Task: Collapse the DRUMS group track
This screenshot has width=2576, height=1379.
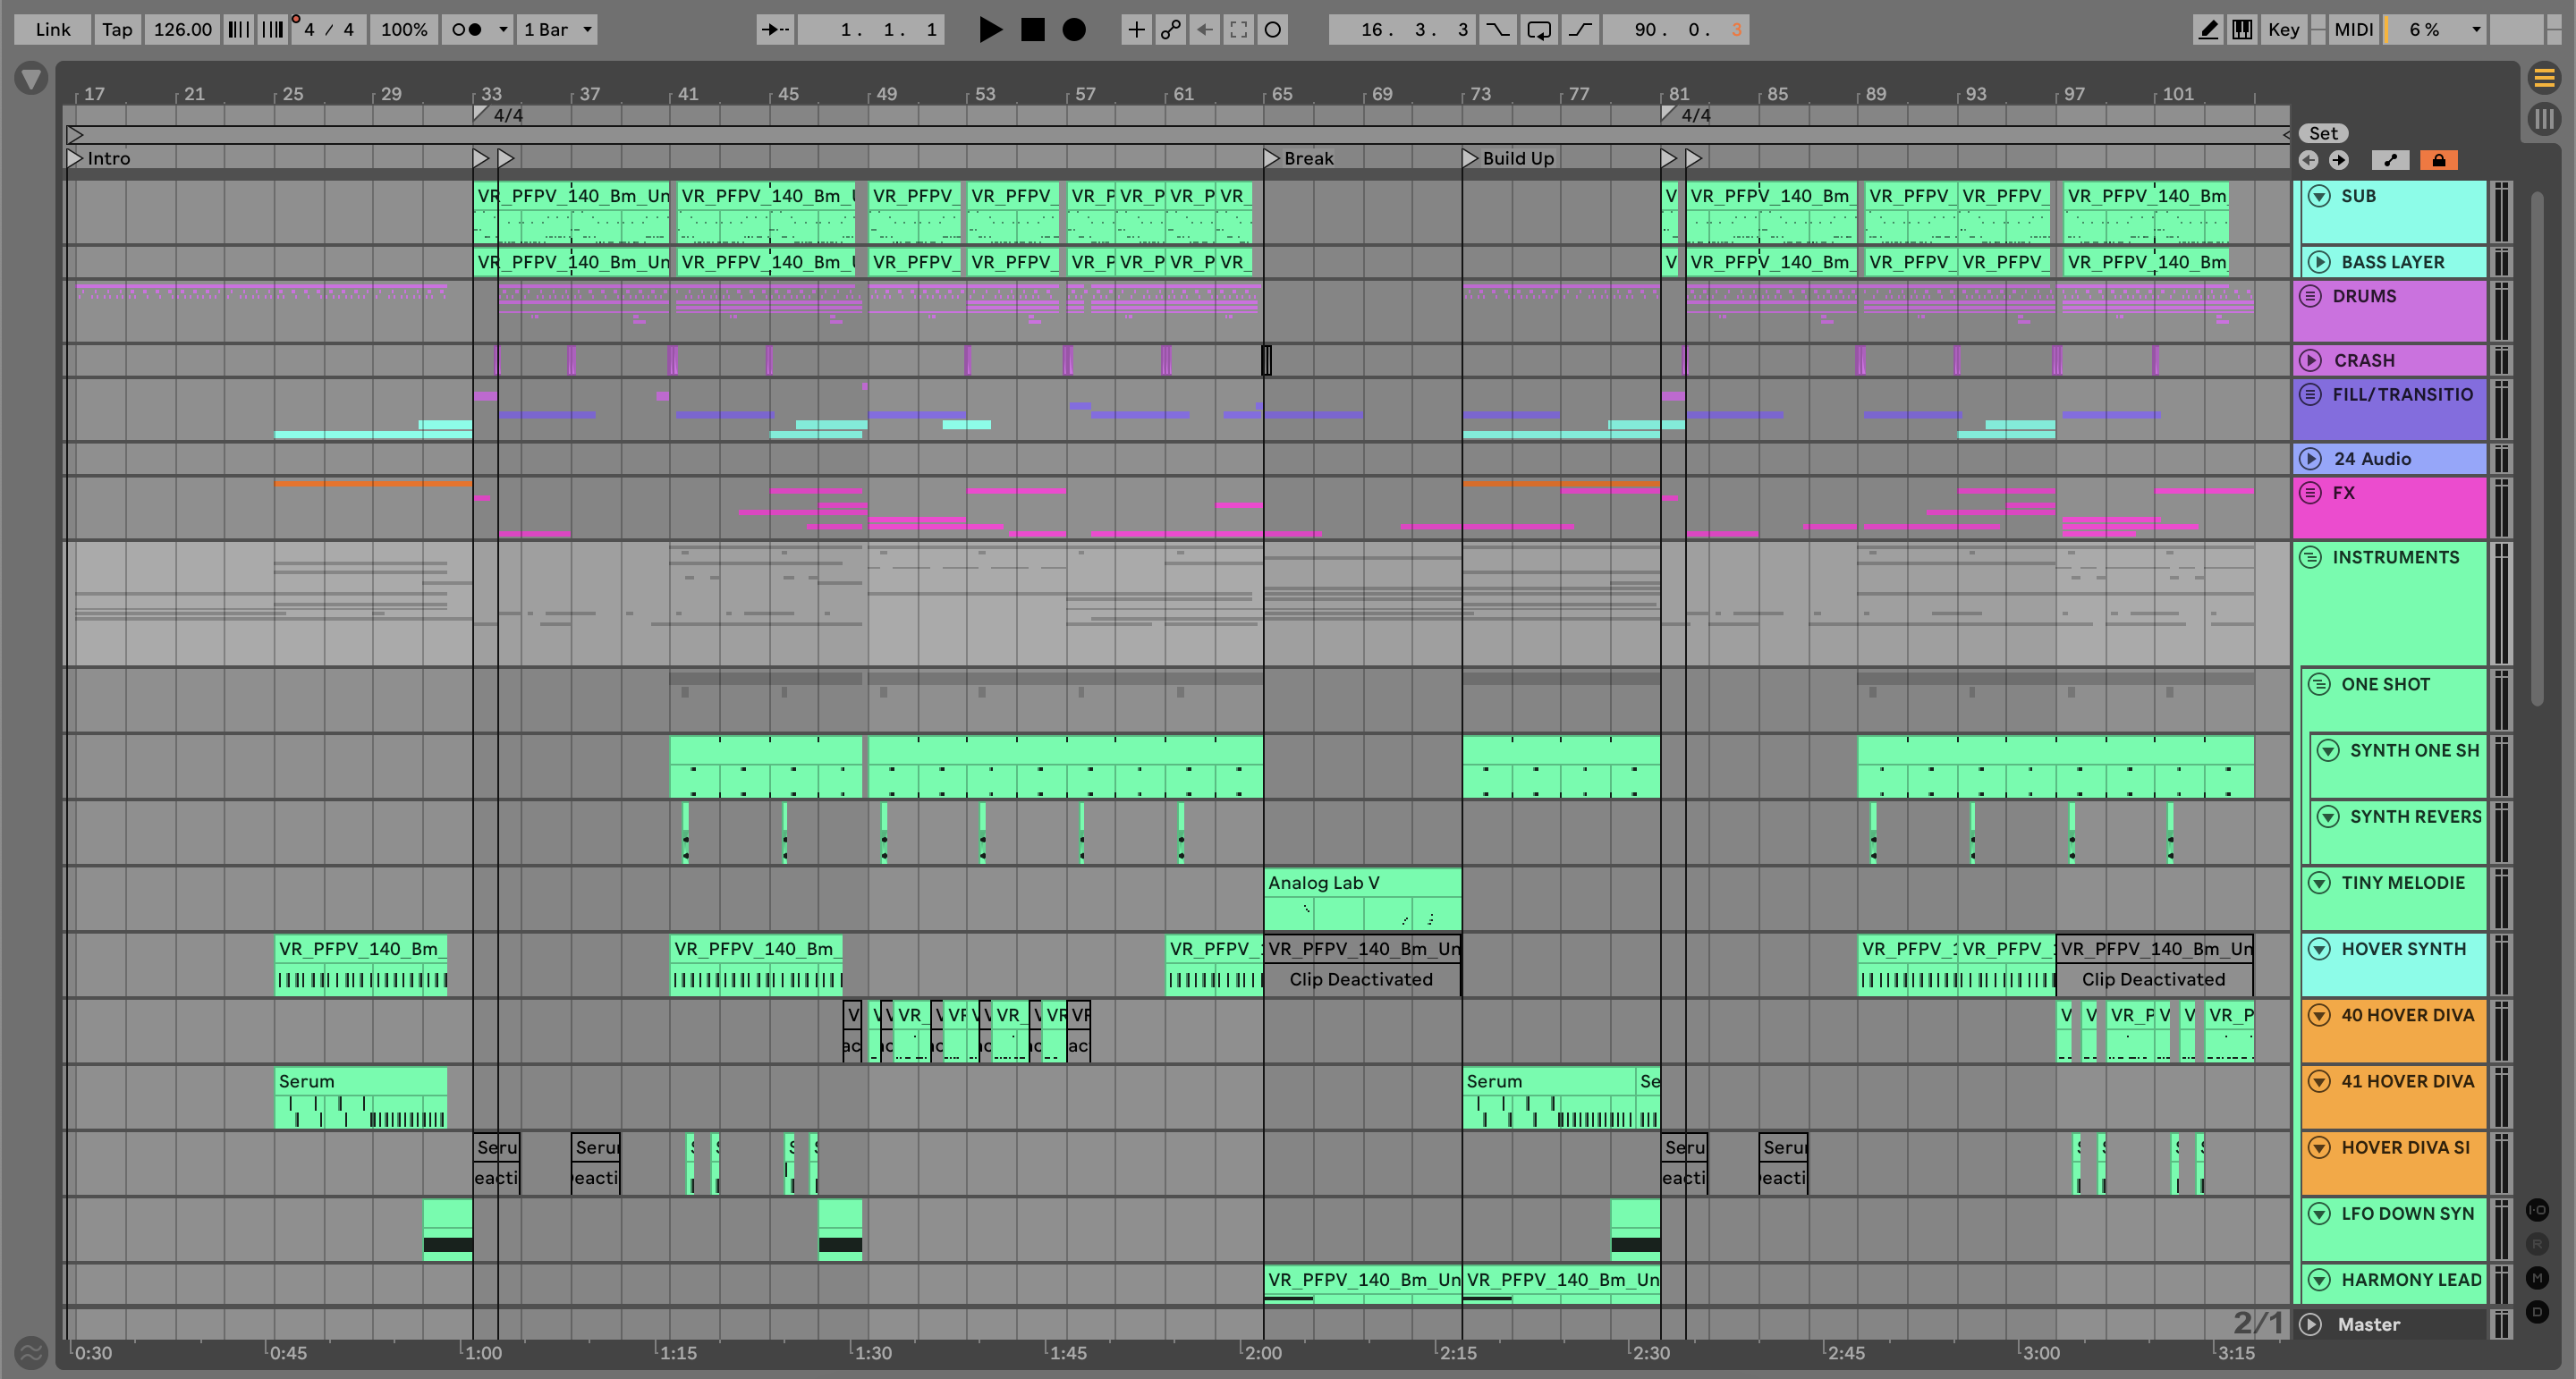Action: (2310, 296)
